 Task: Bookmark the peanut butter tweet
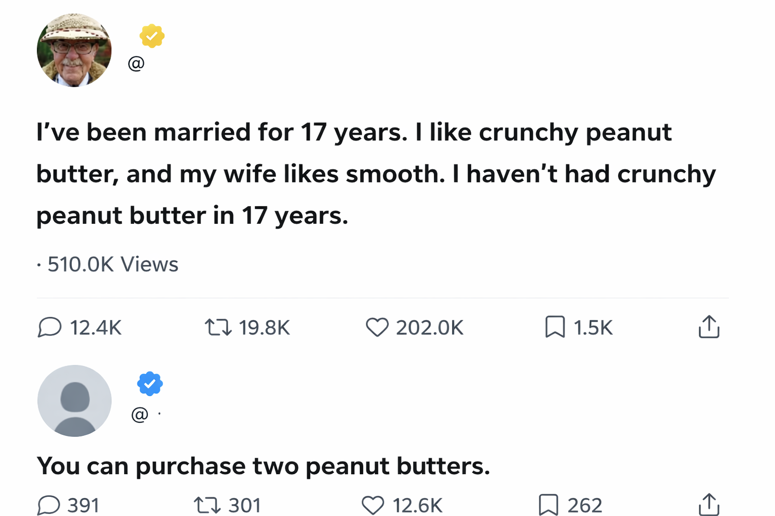[x=555, y=327]
